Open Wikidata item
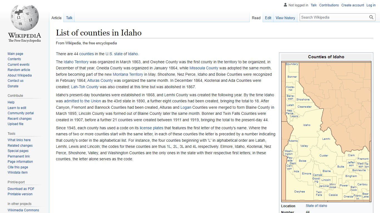The height and width of the screenshot is (213, 380). click(18, 173)
